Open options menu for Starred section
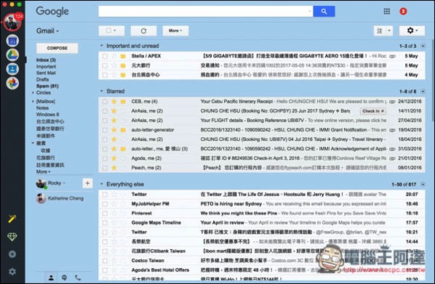The width and height of the screenshot is (435, 284). pyautogui.click(x=423, y=92)
